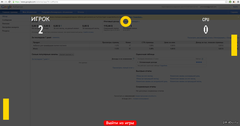Viewport: 240px width, 126px height.
Task: Click the Условия использования footer link
Action: pos(141,99)
